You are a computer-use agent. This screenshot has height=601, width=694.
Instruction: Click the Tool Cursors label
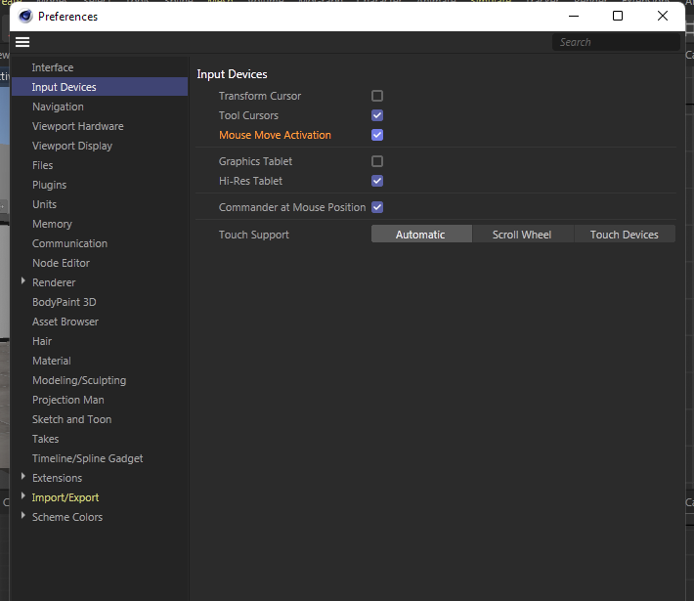point(248,115)
